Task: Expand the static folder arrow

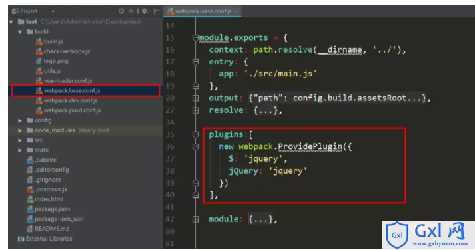Action: point(20,150)
